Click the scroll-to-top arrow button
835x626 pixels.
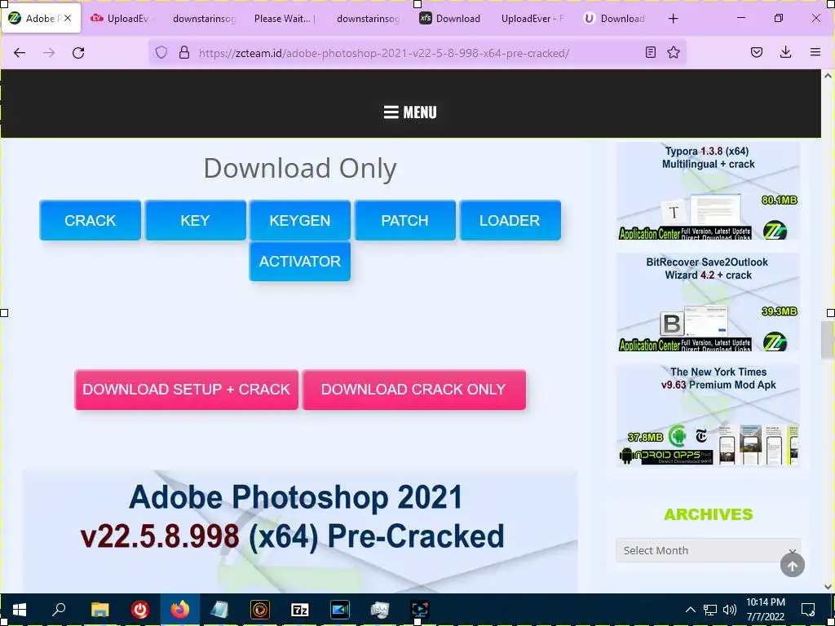click(793, 566)
